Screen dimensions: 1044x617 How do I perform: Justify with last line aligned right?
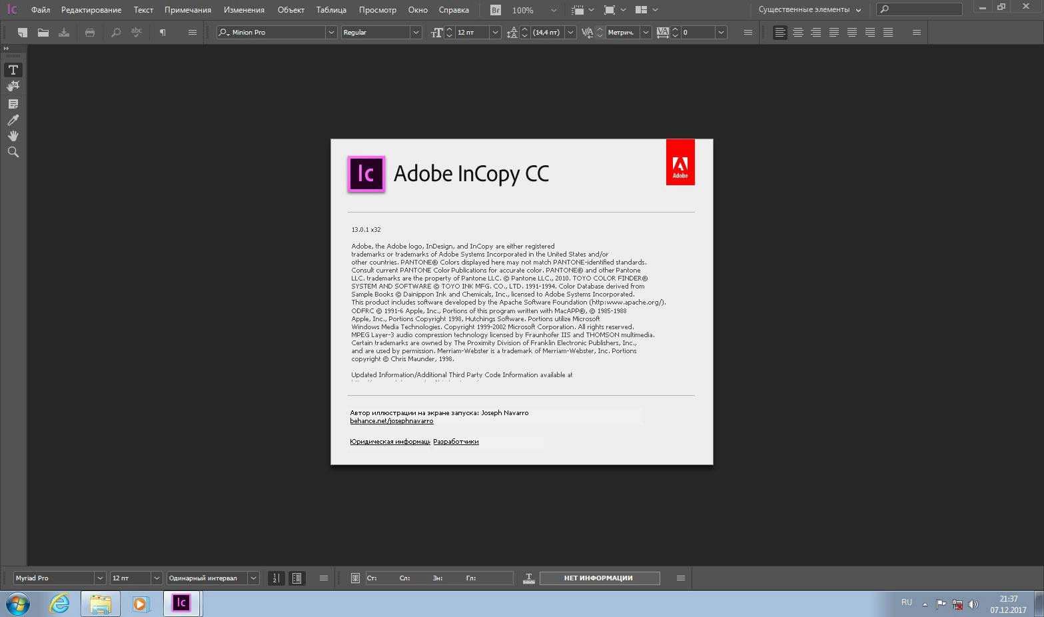[869, 32]
